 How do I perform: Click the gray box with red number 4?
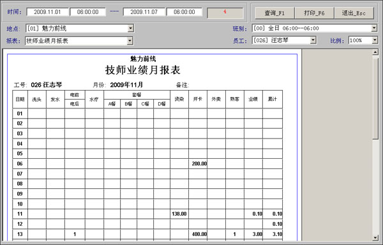[x=225, y=13]
